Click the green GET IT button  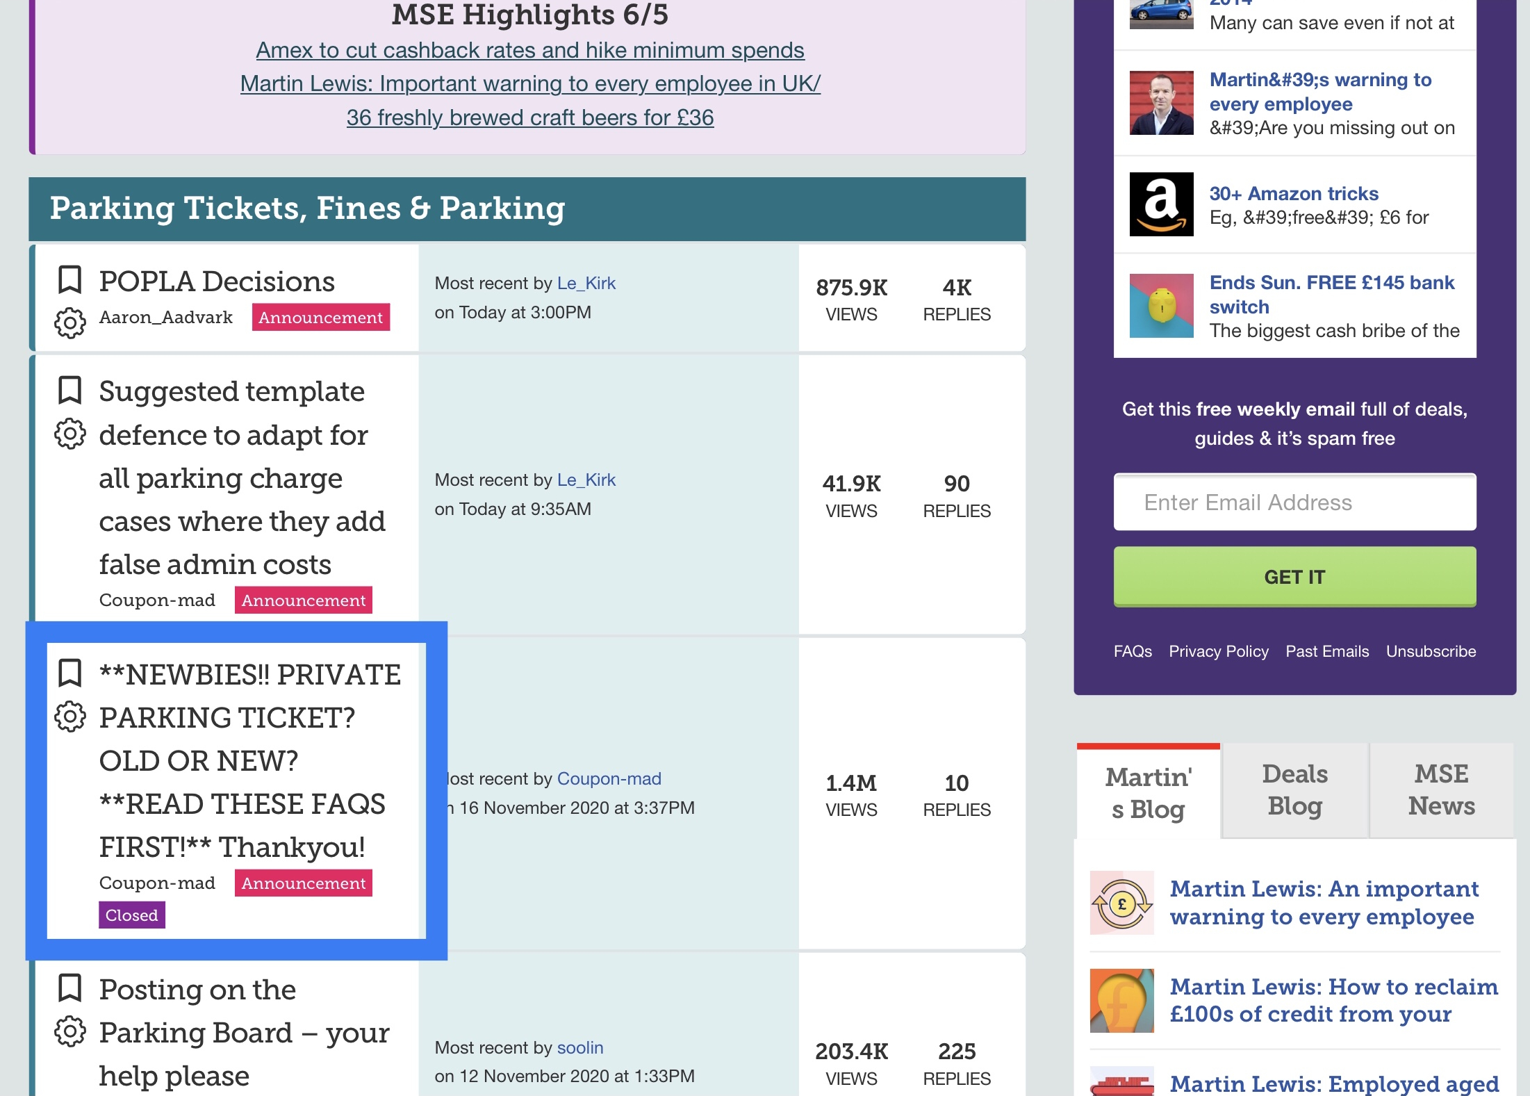tap(1294, 577)
